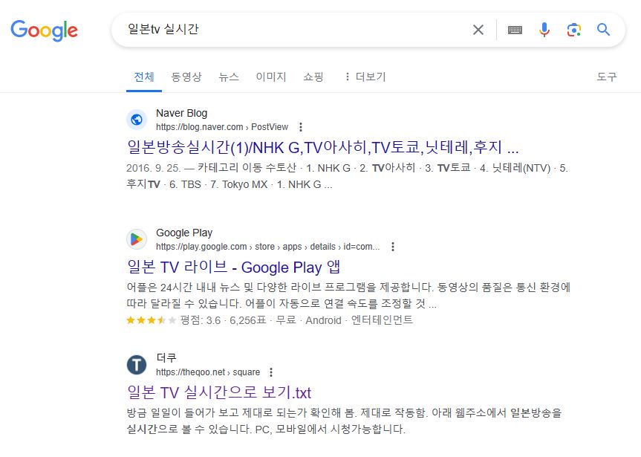Switch to the 이미지 results tab
Viewport: 641px width, 457px height.
pos(272,77)
